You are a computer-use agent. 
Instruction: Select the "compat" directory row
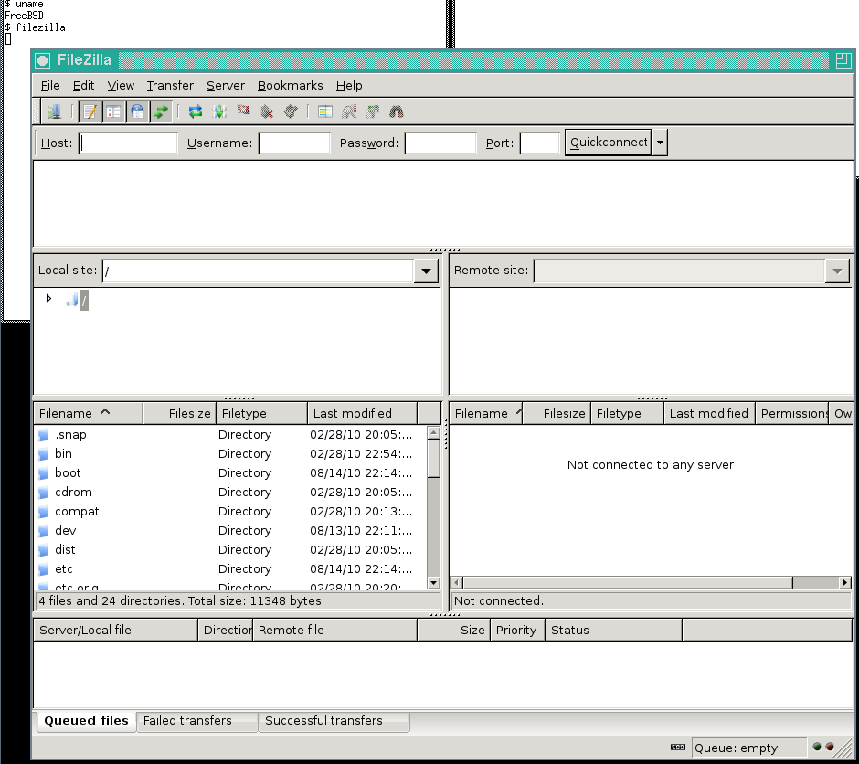click(230, 511)
